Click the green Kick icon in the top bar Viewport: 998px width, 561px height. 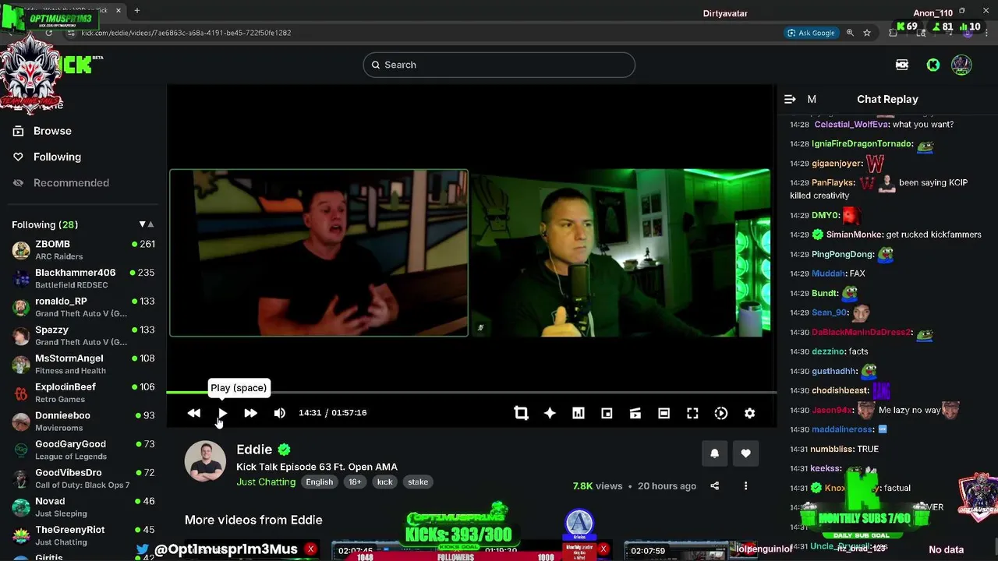(x=933, y=65)
